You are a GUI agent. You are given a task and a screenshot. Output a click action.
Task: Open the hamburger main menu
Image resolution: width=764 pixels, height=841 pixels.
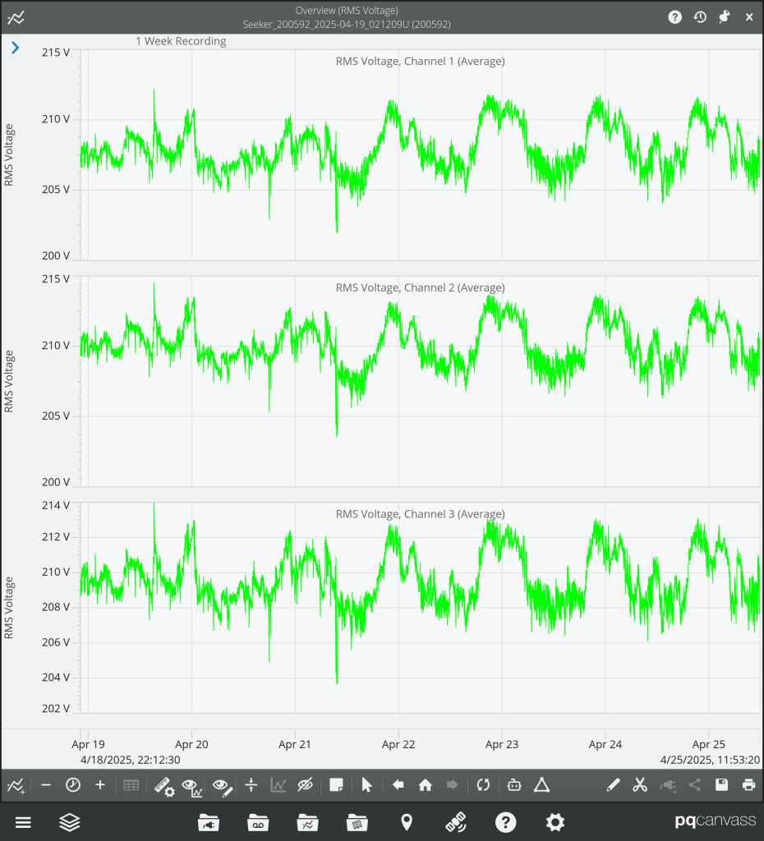click(23, 822)
